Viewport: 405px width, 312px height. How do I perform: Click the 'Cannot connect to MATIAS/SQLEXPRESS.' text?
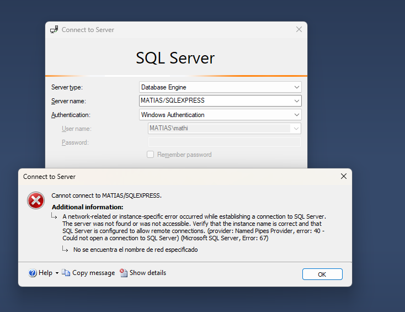pos(106,195)
